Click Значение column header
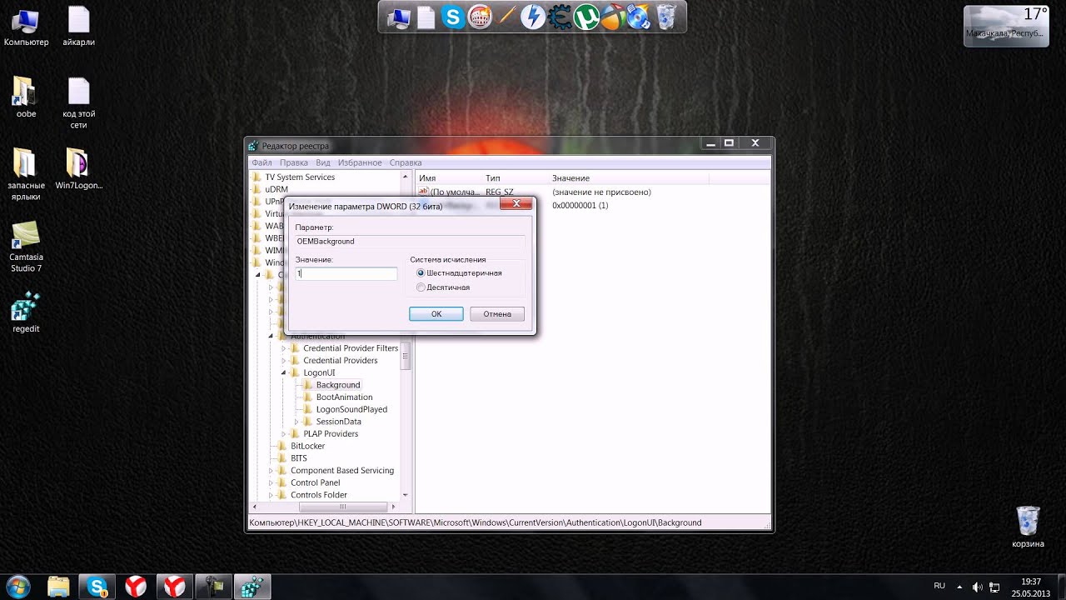This screenshot has height=600, width=1066. [570, 178]
